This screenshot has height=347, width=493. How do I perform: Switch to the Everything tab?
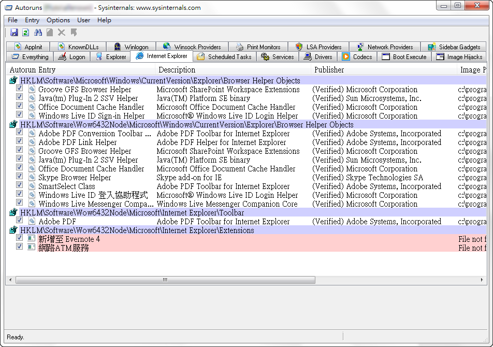tap(30, 57)
